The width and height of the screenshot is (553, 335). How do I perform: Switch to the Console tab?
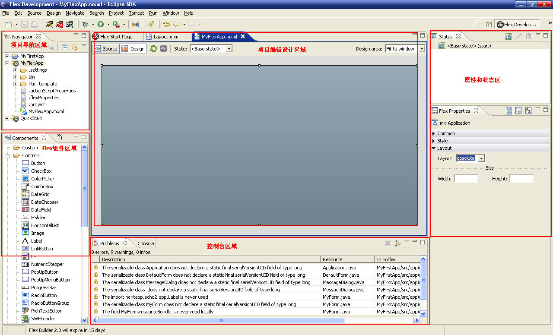(x=146, y=243)
